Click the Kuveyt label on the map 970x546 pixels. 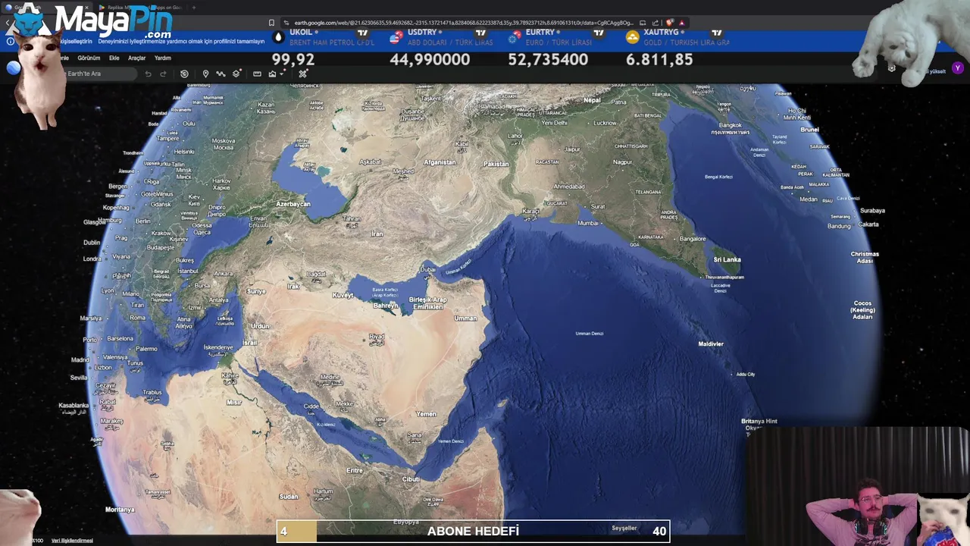coord(343,295)
